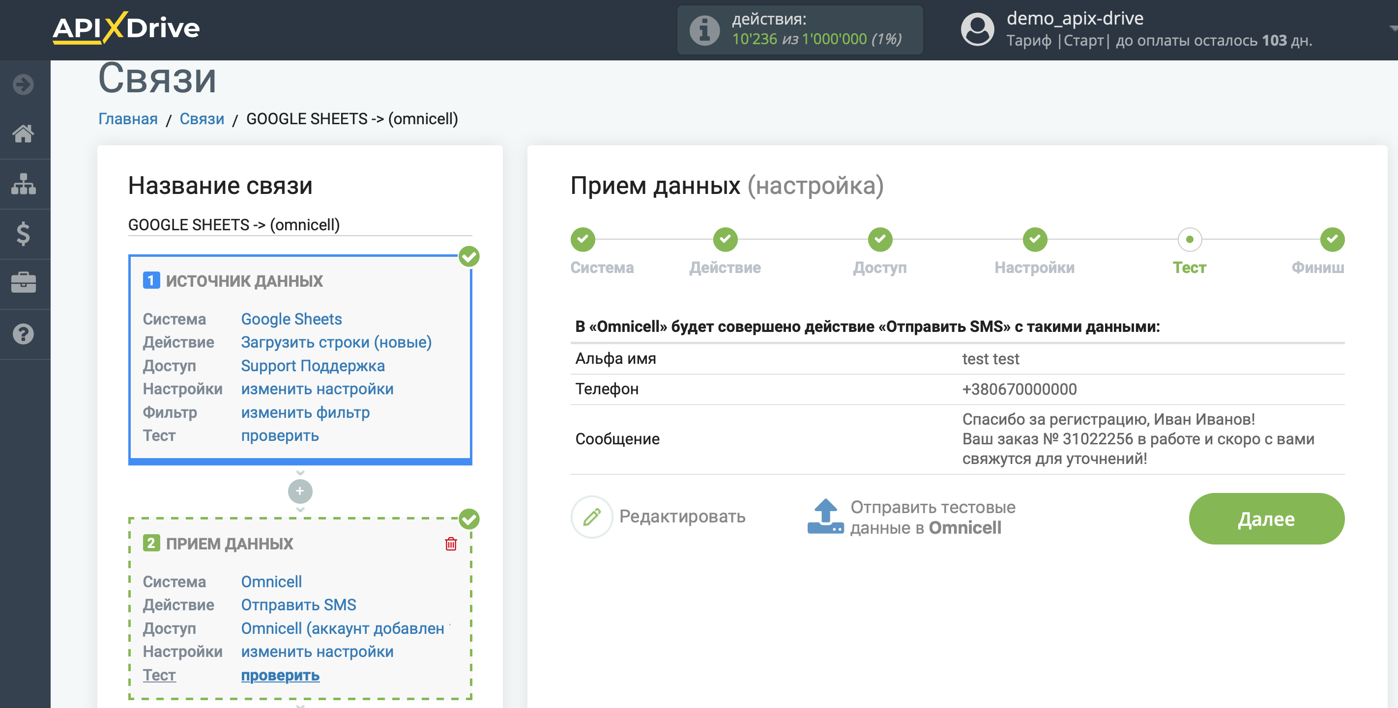Image resolution: width=1398 pixels, height=708 pixels.
Task: Click the Далее button
Action: 1266,519
